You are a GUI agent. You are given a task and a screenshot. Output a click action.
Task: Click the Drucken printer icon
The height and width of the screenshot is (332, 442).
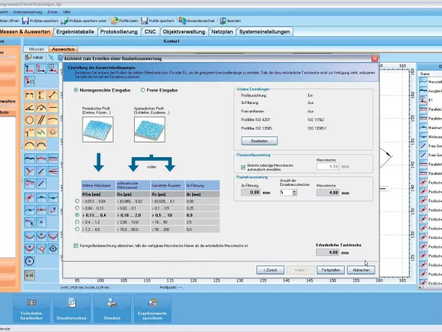112,304
